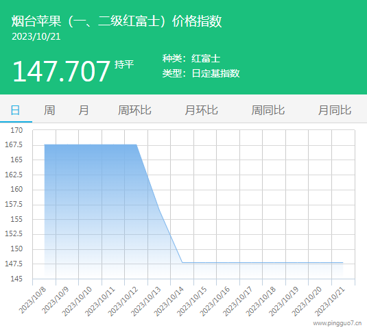This screenshot has height=330, width=367.
Task: Click the 2023/10/8 x-axis label
Action: [x=32, y=301]
